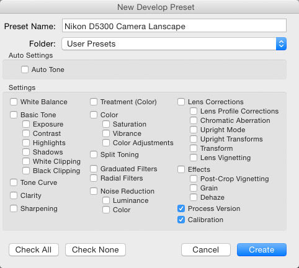The height and width of the screenshot is (268, 299).
Task: Check the Treatment (Color) box
Action: coord(94,102)
